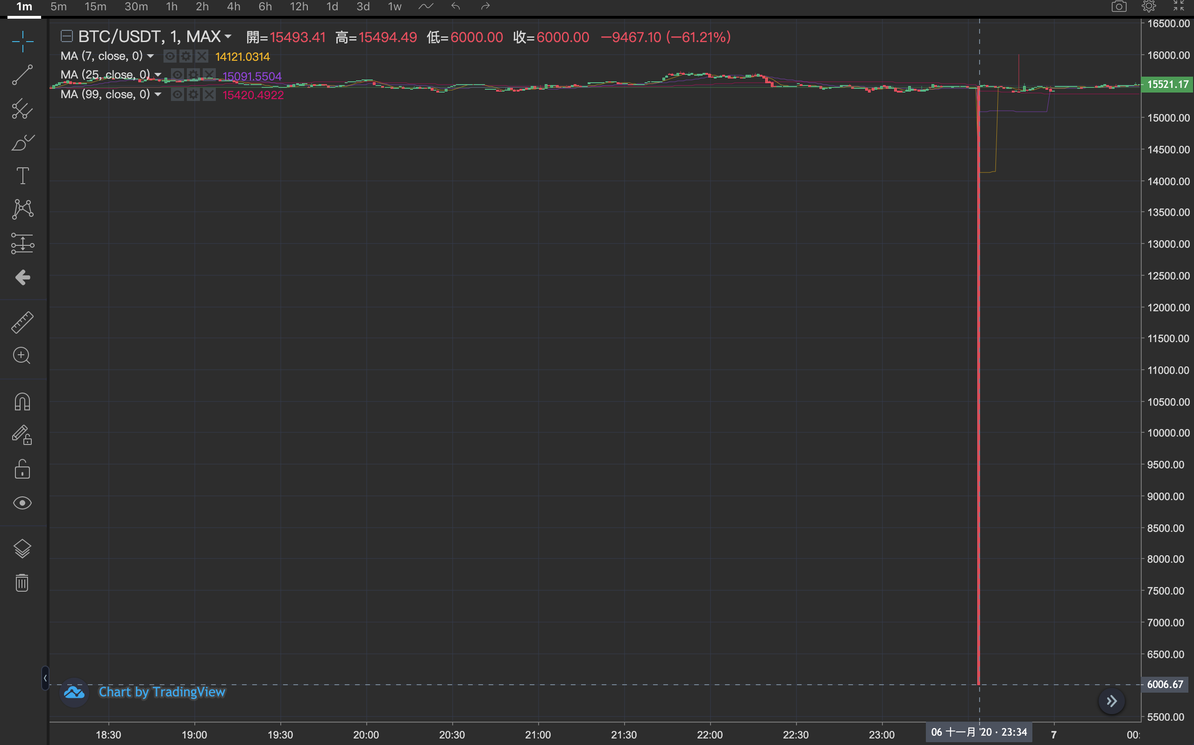Select the 2h interval
1194x745 pixels.
202,7
